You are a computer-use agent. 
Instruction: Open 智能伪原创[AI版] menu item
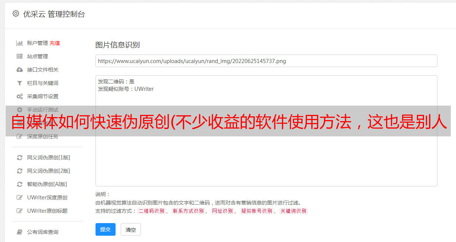point(47,184)
